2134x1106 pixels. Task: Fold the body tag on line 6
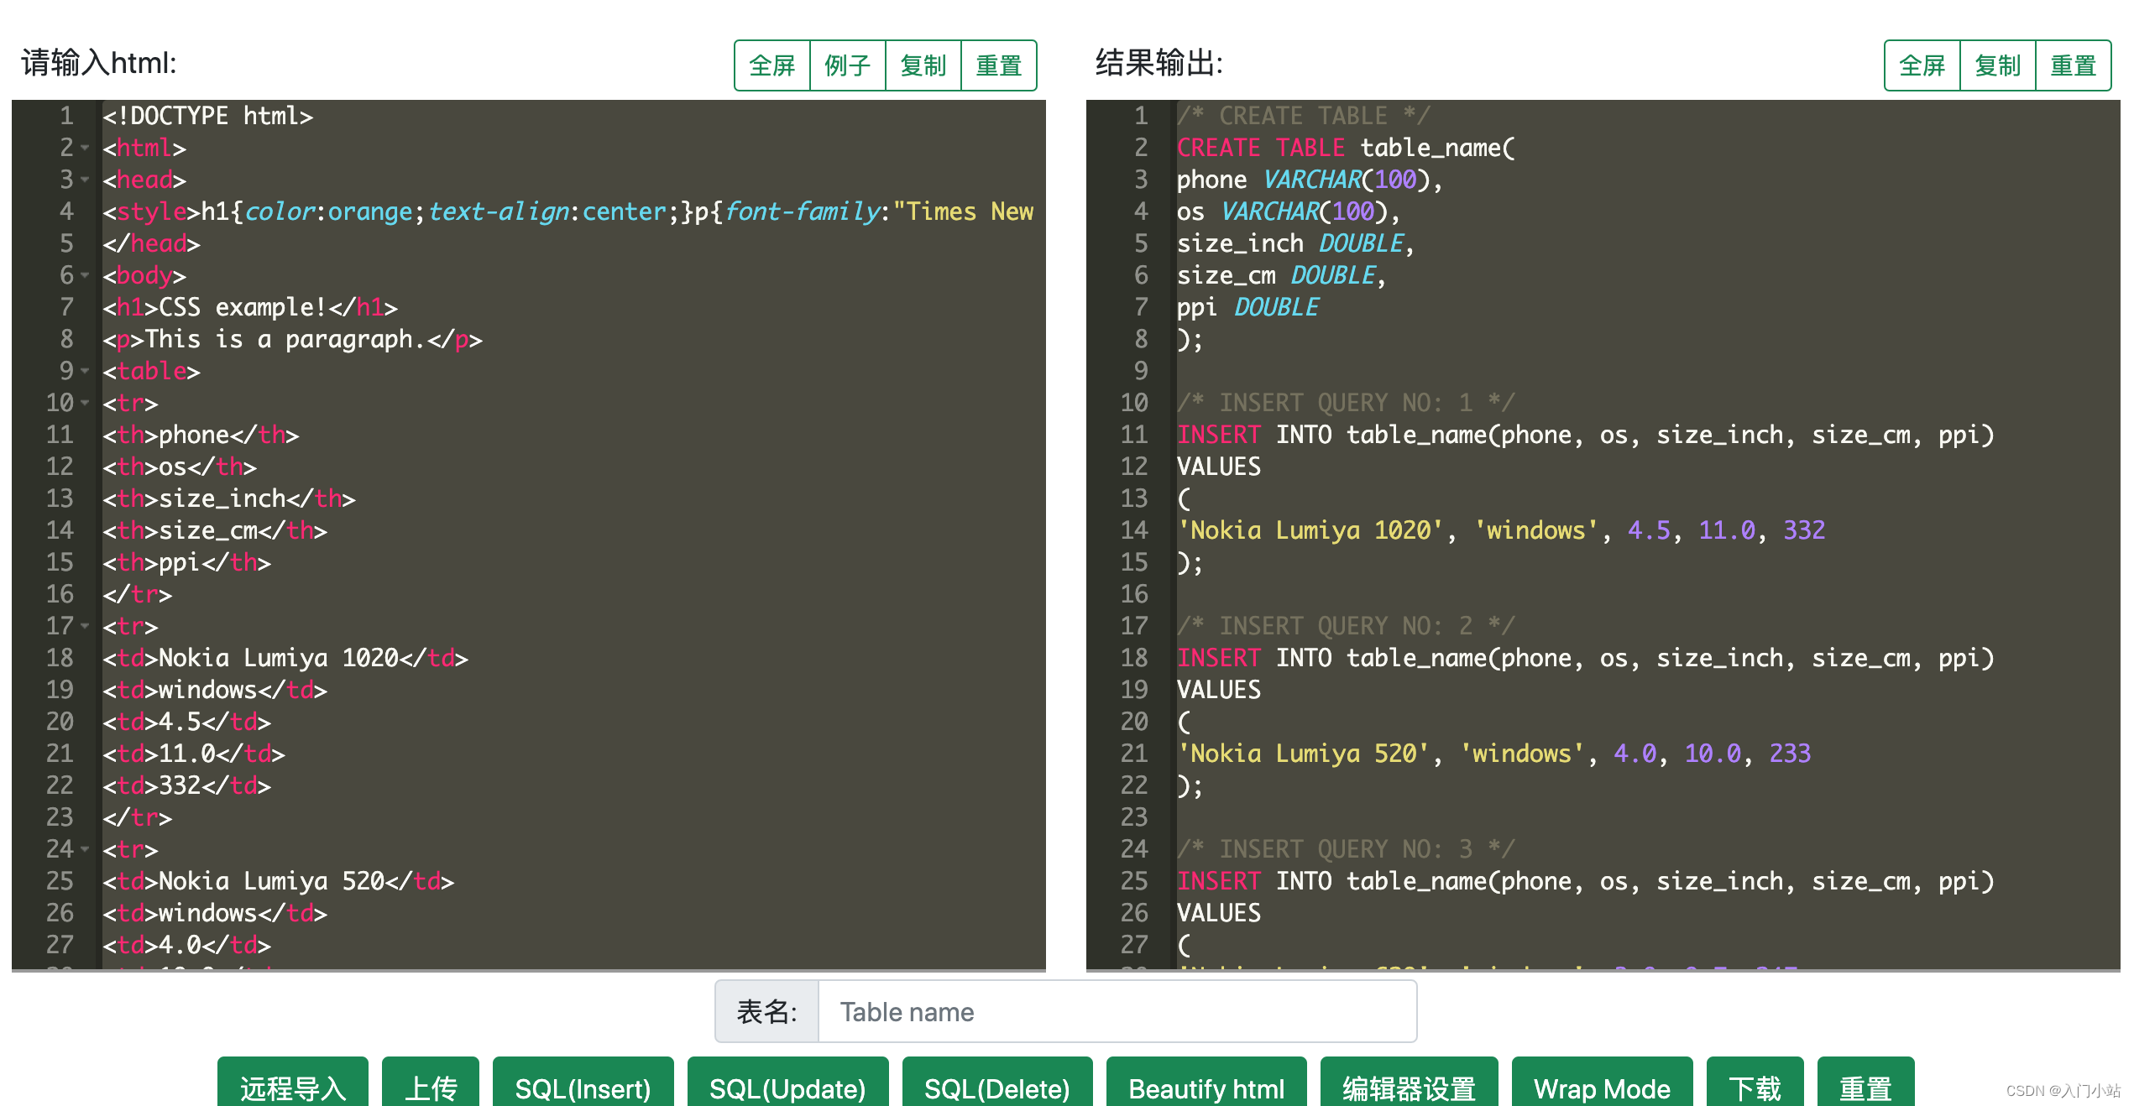[x=85, y=275]
